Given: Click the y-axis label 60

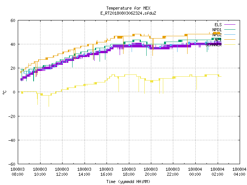Looking at the screenshot, I should coord(13,20).
